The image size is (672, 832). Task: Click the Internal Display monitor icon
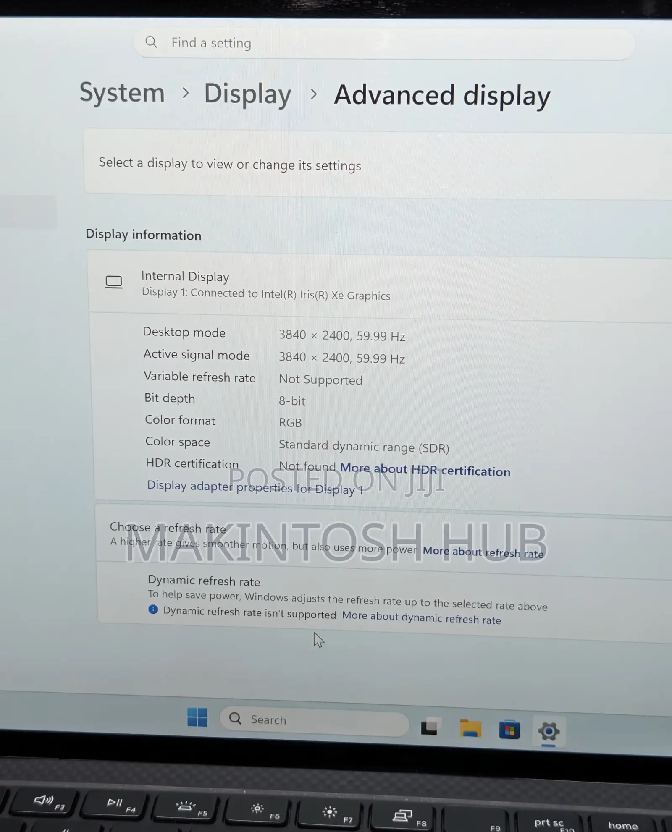pyautogui.click(x=114, y=282)
